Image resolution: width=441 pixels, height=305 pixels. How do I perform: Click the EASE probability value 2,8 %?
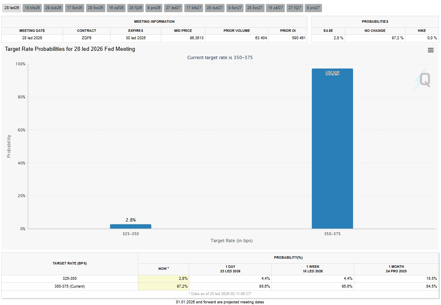(338, 38)
